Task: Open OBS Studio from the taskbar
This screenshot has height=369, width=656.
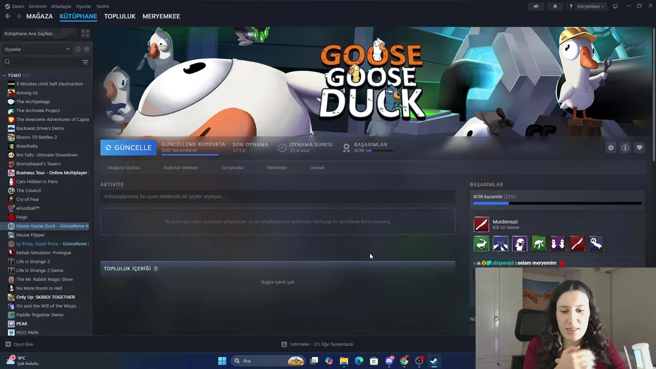Action: point(419,361)
